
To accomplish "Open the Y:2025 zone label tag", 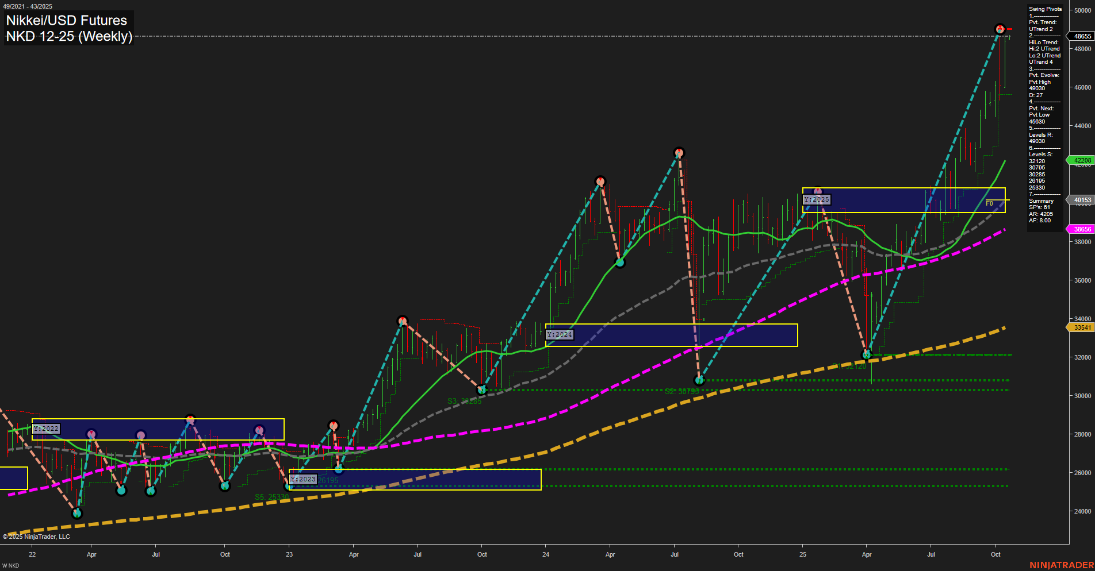I will [816, 199].
